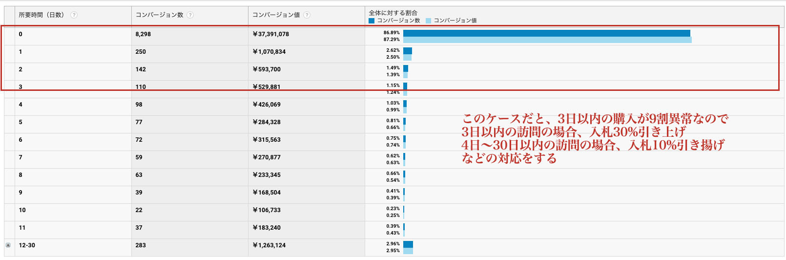Click the light blue 87.29% bar
786x260 pixels.
[547, 40]
